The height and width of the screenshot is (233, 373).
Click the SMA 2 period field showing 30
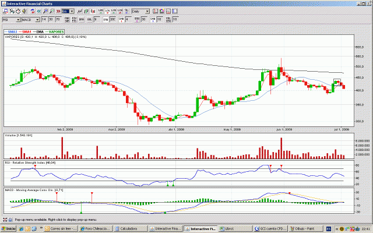144,19
